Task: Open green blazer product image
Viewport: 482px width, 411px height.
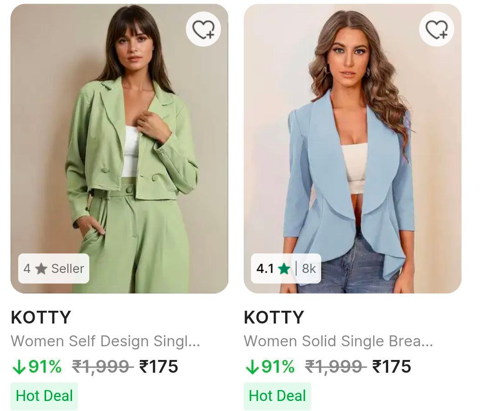Action: (119, 150)
